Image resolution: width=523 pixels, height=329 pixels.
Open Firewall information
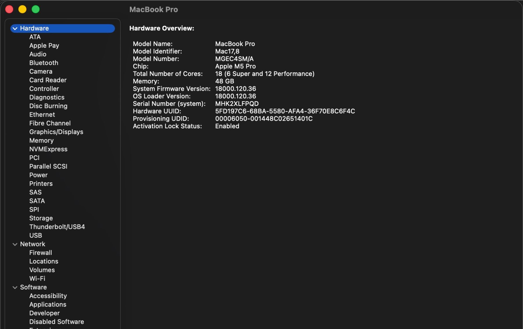pos(41,253)
